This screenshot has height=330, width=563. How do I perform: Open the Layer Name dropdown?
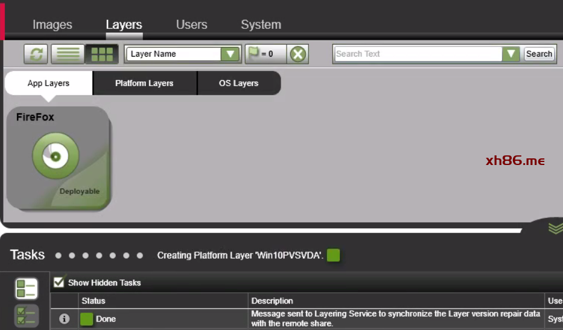click(230, 54)
